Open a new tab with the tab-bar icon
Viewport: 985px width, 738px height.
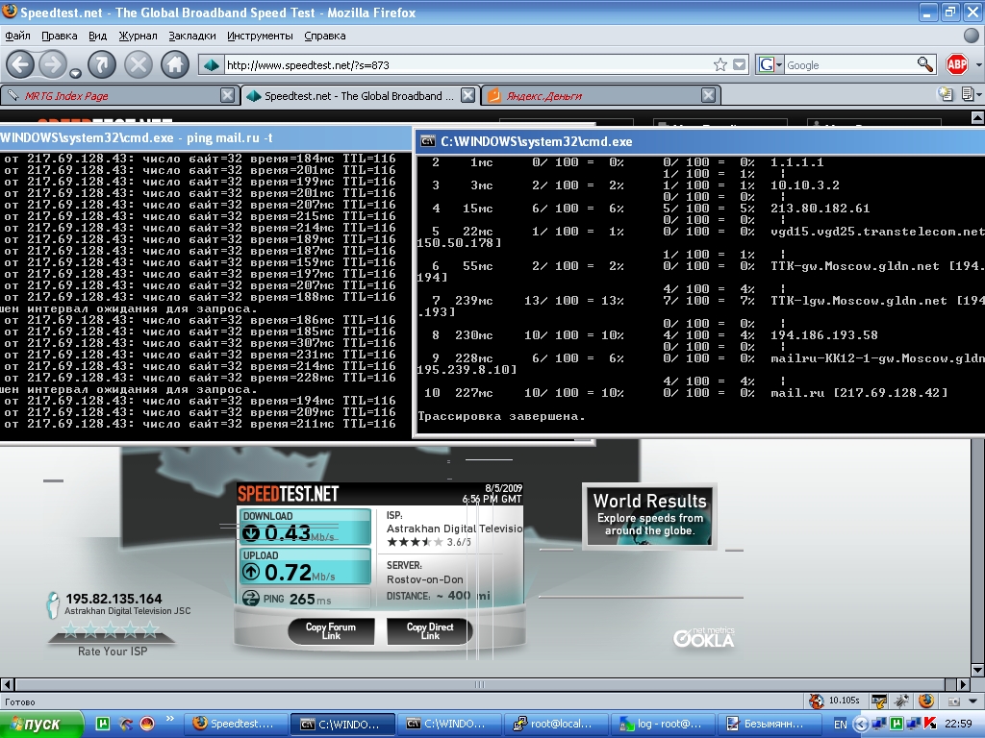point(945,95)
